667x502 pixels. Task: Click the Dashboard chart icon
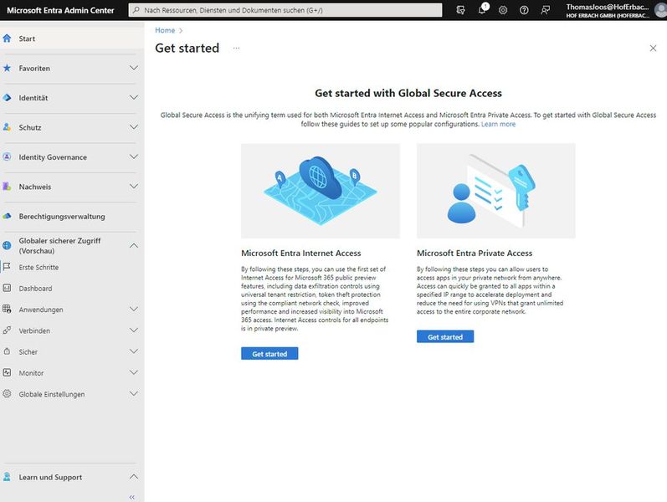pyautogui.click(x=7, y=288)
